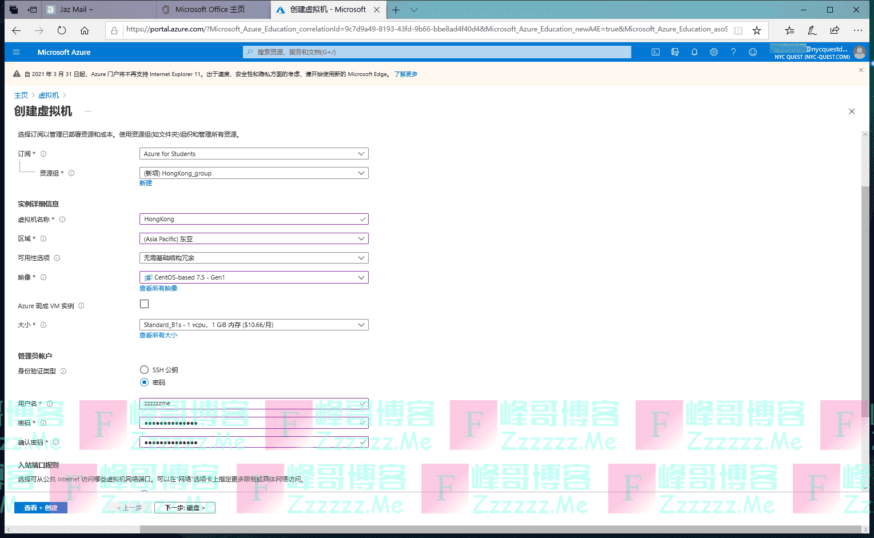Select 密码 authentication radio
Viewport: 874px width, 538px height.
pyautogui.click(x=144, y=382)
